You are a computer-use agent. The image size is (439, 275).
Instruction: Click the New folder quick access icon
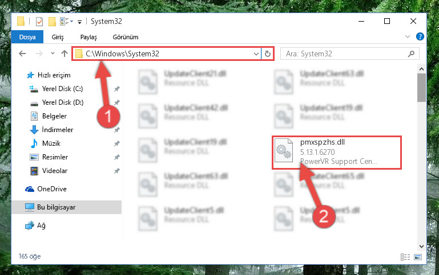point(52,22)
